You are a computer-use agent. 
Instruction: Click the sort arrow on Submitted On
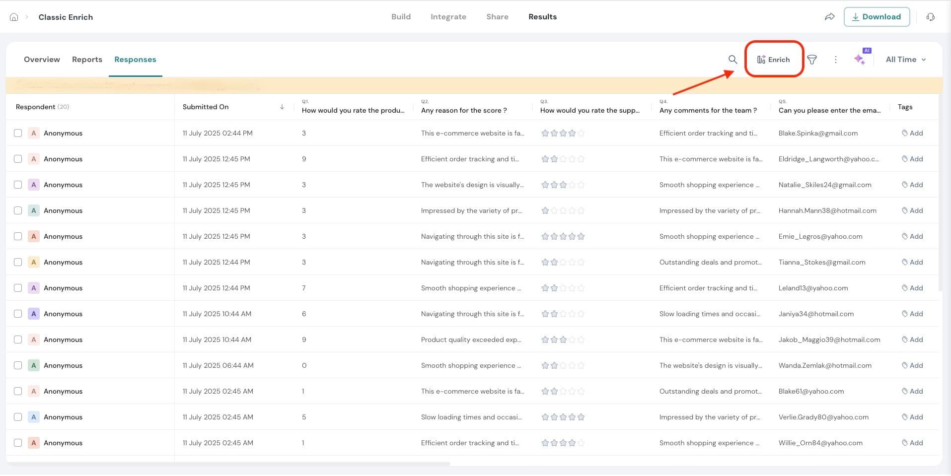[x=282, y=107]
